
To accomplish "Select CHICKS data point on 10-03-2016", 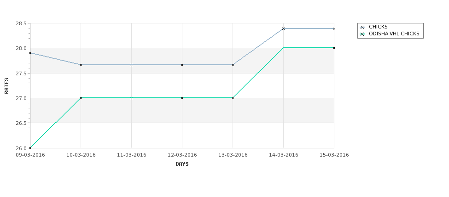I will (81, 65).
